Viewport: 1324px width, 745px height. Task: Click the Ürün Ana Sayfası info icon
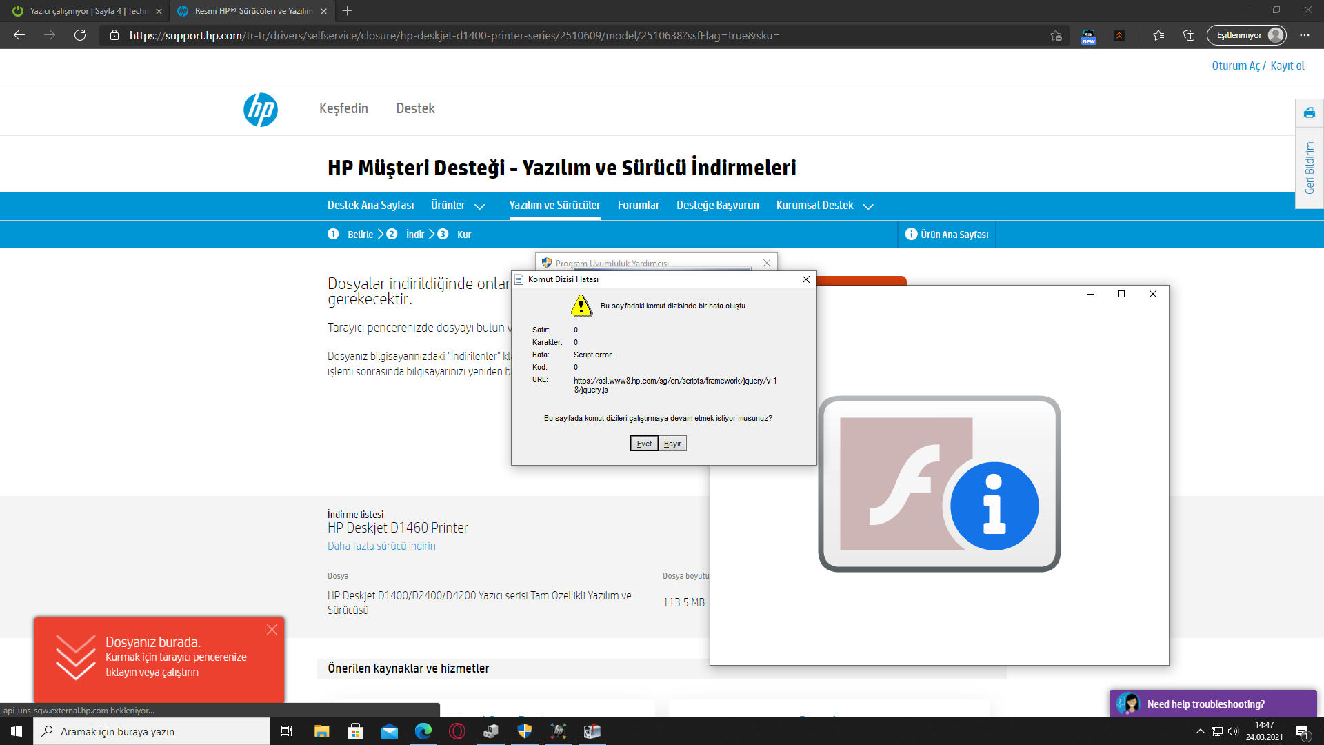coord(911,235)
